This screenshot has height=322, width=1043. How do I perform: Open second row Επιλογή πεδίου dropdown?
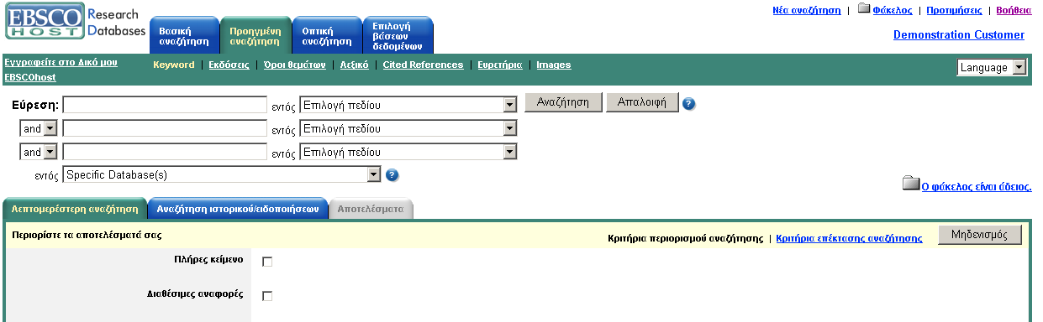click(x=408, y=129)
